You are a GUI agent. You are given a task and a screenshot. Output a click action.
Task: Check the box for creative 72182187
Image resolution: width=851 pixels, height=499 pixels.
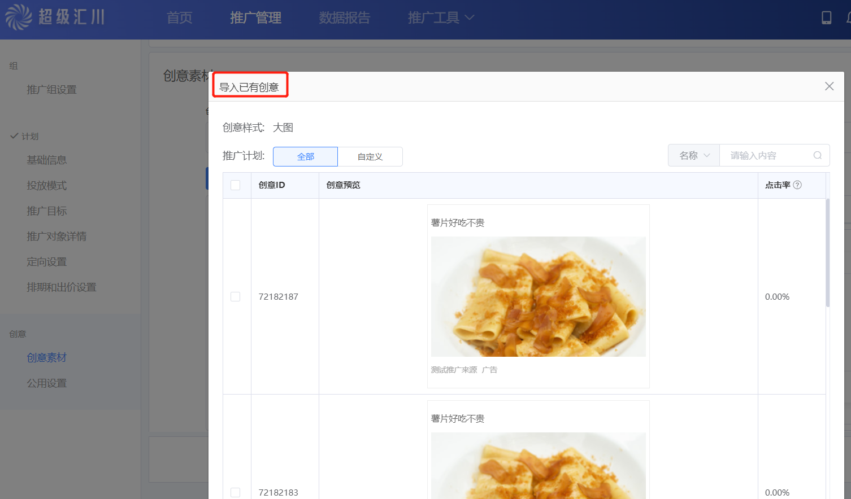236,297
